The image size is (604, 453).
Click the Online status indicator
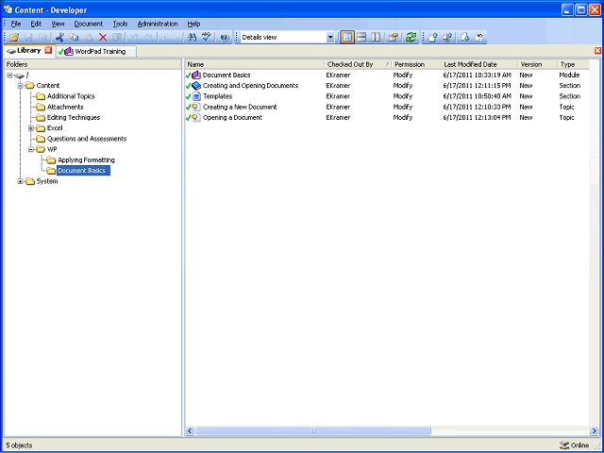pyautogui.click(x=574, y=445)
